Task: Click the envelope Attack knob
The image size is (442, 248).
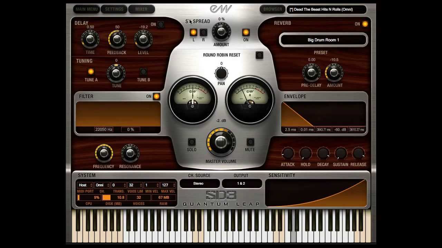Action: 288,153
